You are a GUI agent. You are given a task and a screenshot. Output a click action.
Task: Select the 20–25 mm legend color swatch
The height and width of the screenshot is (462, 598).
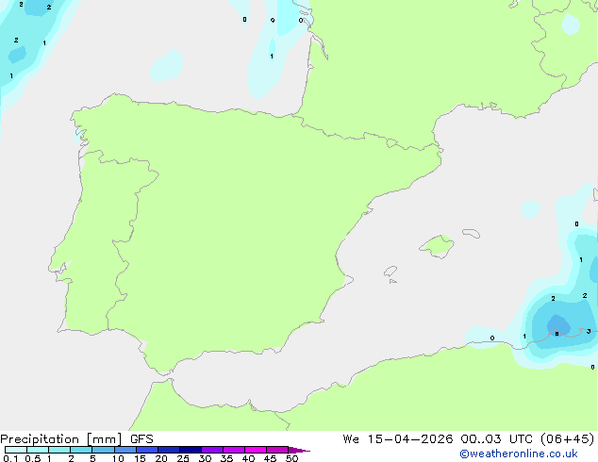(169, 450)
